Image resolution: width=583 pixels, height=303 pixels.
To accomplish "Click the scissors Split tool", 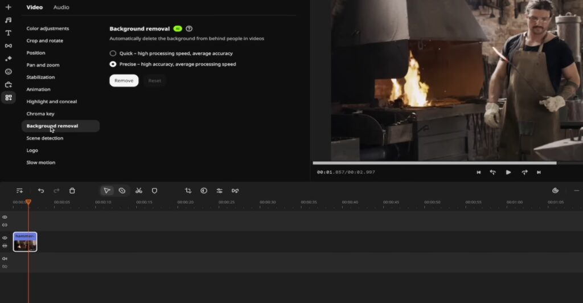I will [x=138, y=191].
